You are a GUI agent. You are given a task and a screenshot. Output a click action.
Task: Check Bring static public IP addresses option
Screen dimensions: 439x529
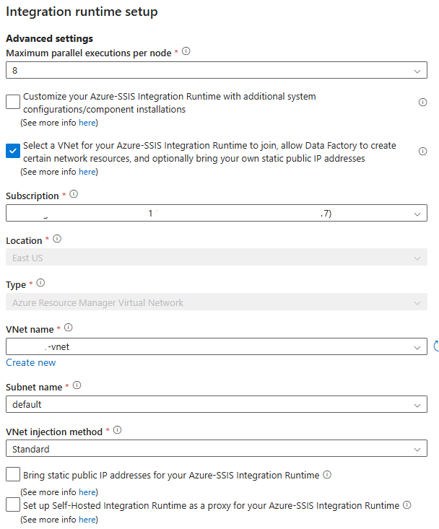tap(13, 475)
